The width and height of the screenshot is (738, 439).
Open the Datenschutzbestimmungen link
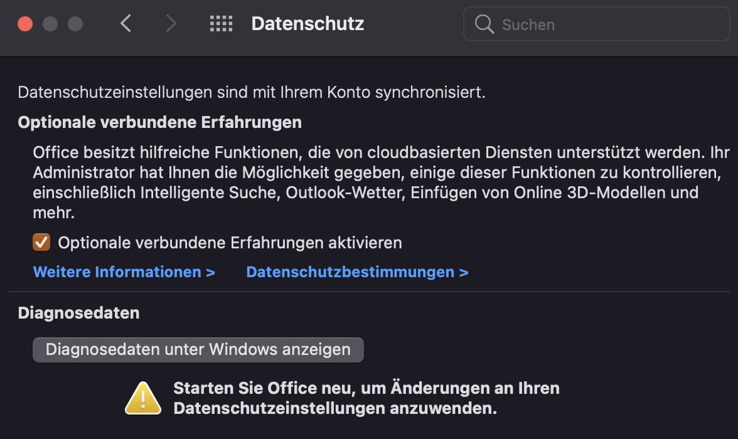click(357, 272)
